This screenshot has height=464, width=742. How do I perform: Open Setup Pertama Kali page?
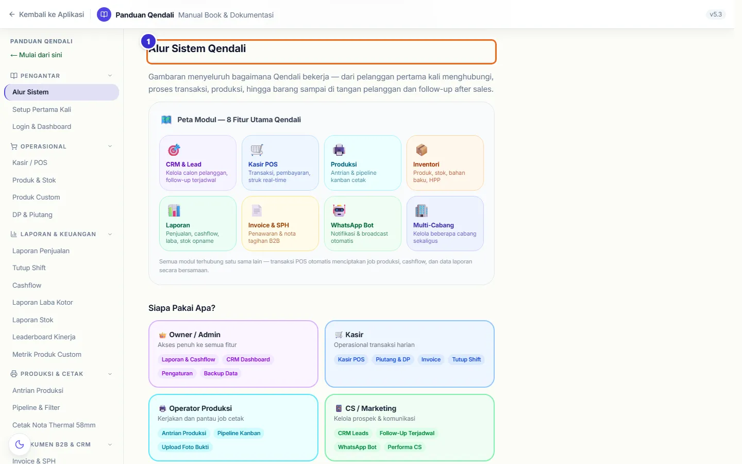click(x=62, y=109)
